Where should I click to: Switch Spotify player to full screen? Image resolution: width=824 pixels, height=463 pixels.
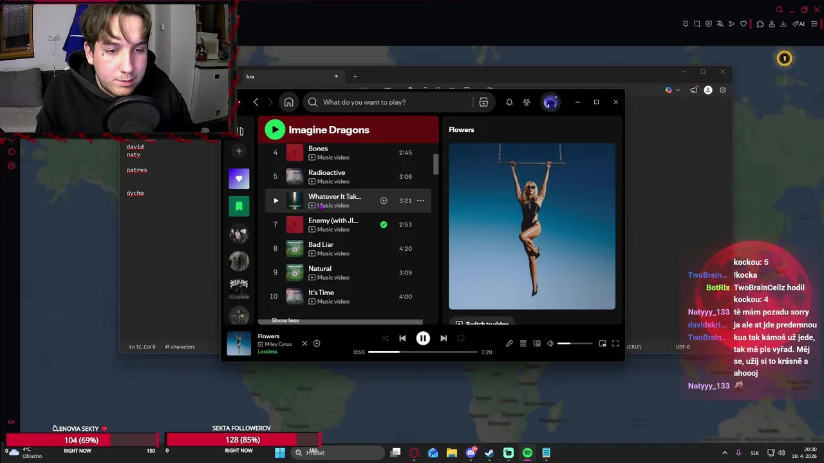[x=615, y=343]
